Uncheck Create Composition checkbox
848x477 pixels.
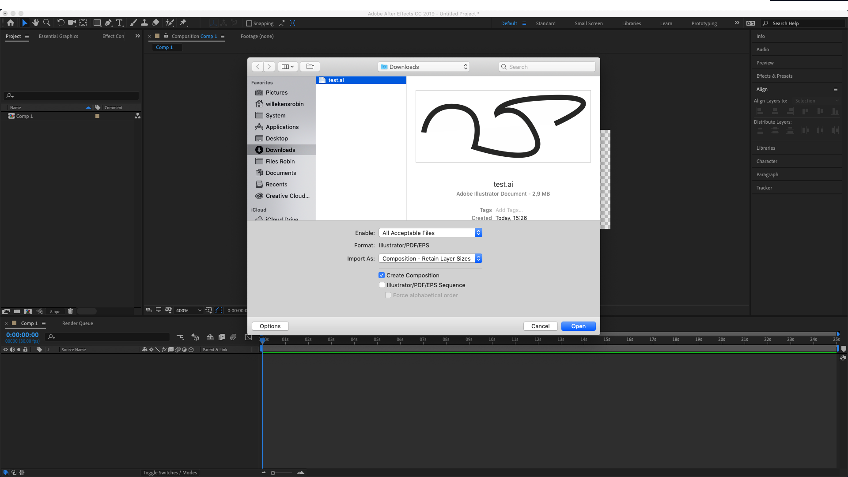click(x=382, y=275)
